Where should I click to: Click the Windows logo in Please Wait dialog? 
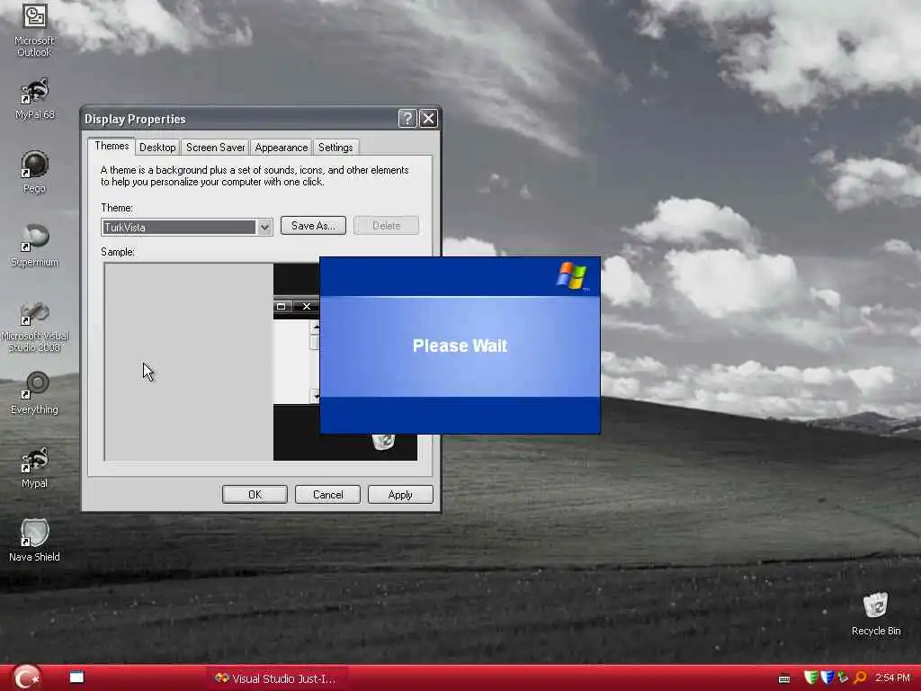click(x=572, y=276)
